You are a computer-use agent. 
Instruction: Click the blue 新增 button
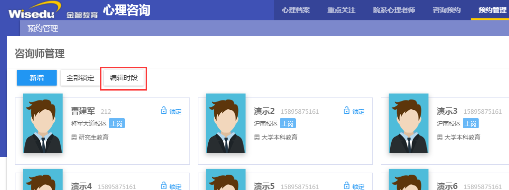37,78
